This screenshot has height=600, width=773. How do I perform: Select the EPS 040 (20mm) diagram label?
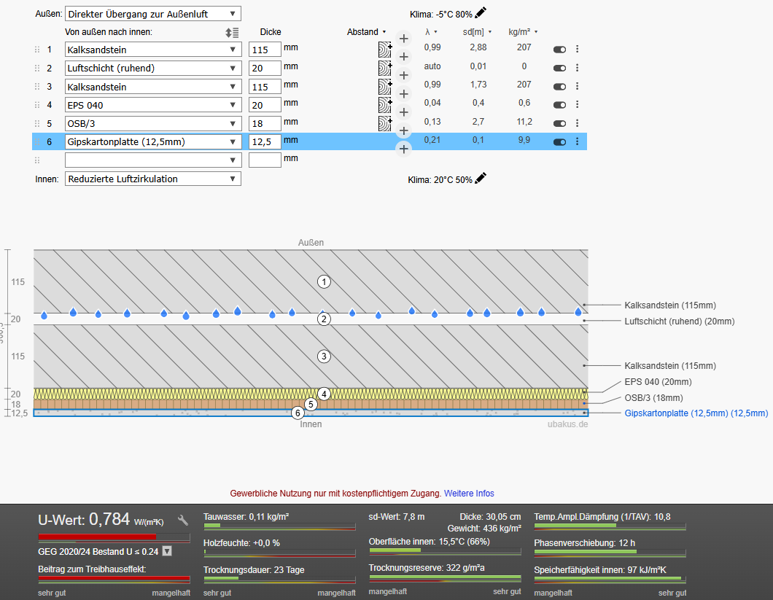658,382
